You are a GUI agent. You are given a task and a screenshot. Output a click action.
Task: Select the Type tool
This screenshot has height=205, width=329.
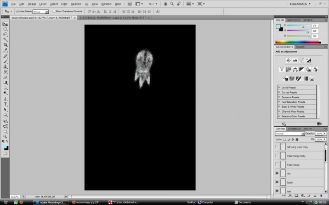[x=5, y=104]
